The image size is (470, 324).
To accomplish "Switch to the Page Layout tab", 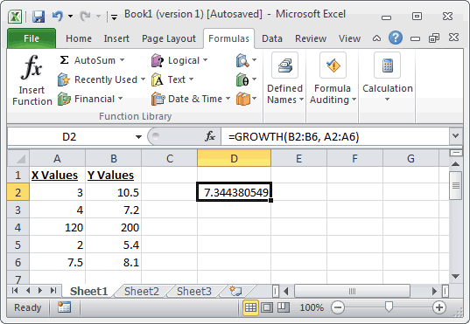I will (x=169, y=38).
